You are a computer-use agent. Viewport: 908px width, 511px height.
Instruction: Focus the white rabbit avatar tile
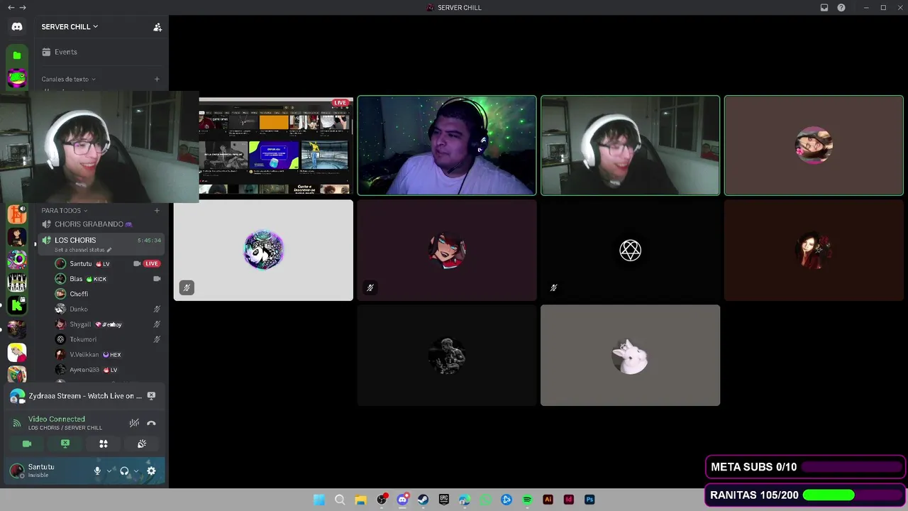[630, 356]
